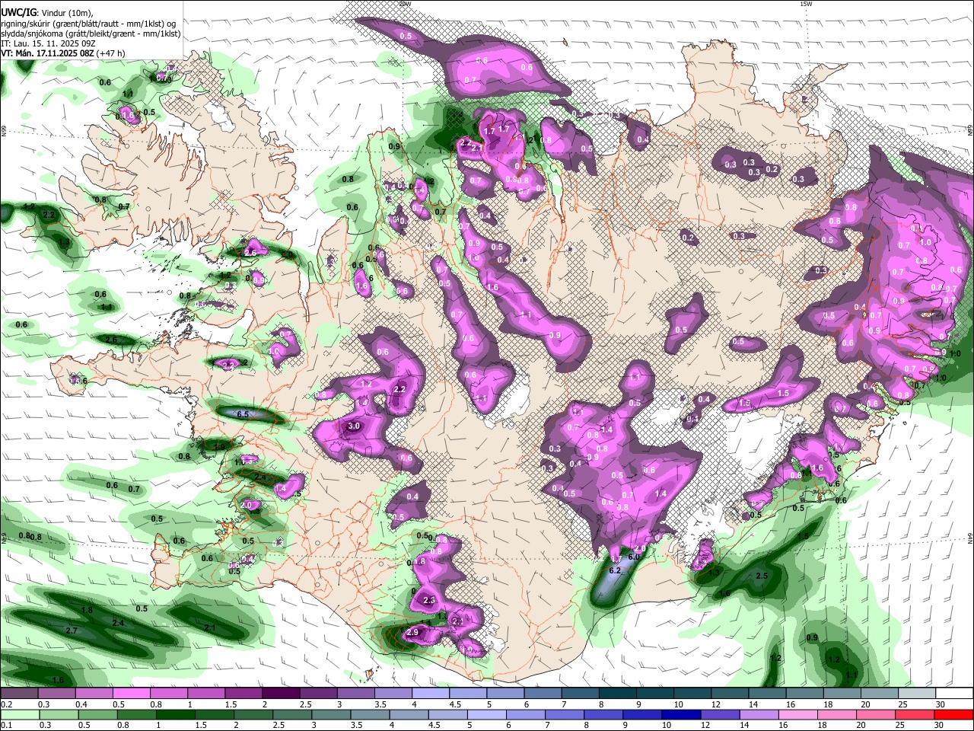Pick the deep navy blue rain swatch at 10
The image size is (974, 731).
(681, 714)
